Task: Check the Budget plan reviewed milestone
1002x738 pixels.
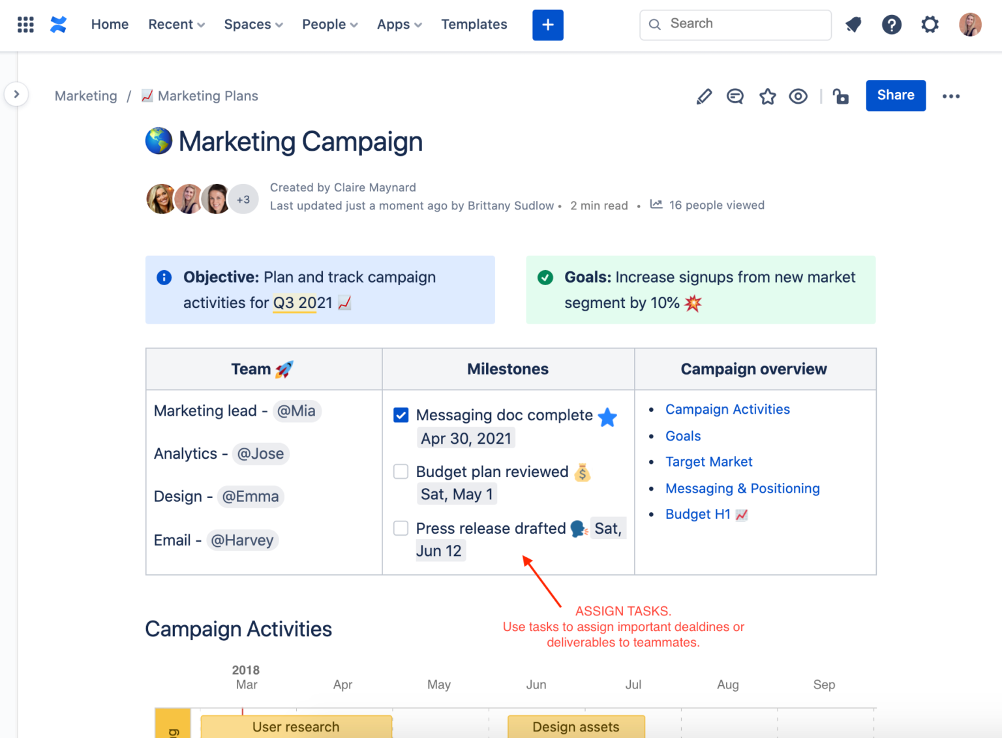Action: pyautogui.click(x=401, y=471)
